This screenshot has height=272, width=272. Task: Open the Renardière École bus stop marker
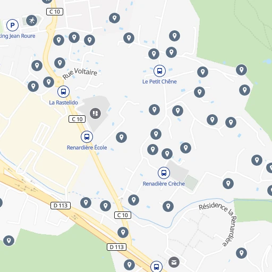coord(87,137)
